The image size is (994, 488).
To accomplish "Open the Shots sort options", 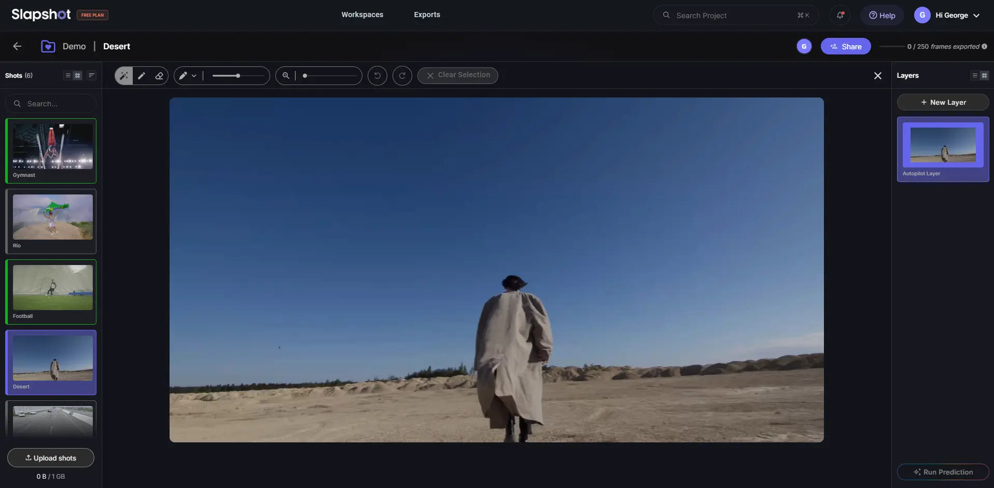I will (92, 76).
